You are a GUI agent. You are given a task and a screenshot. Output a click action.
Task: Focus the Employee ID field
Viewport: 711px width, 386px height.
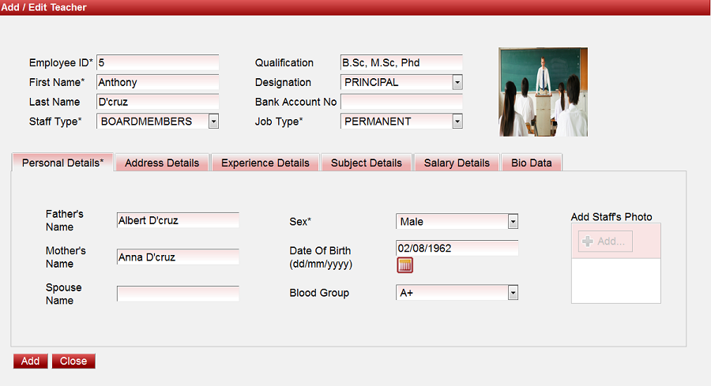point(157,62)
